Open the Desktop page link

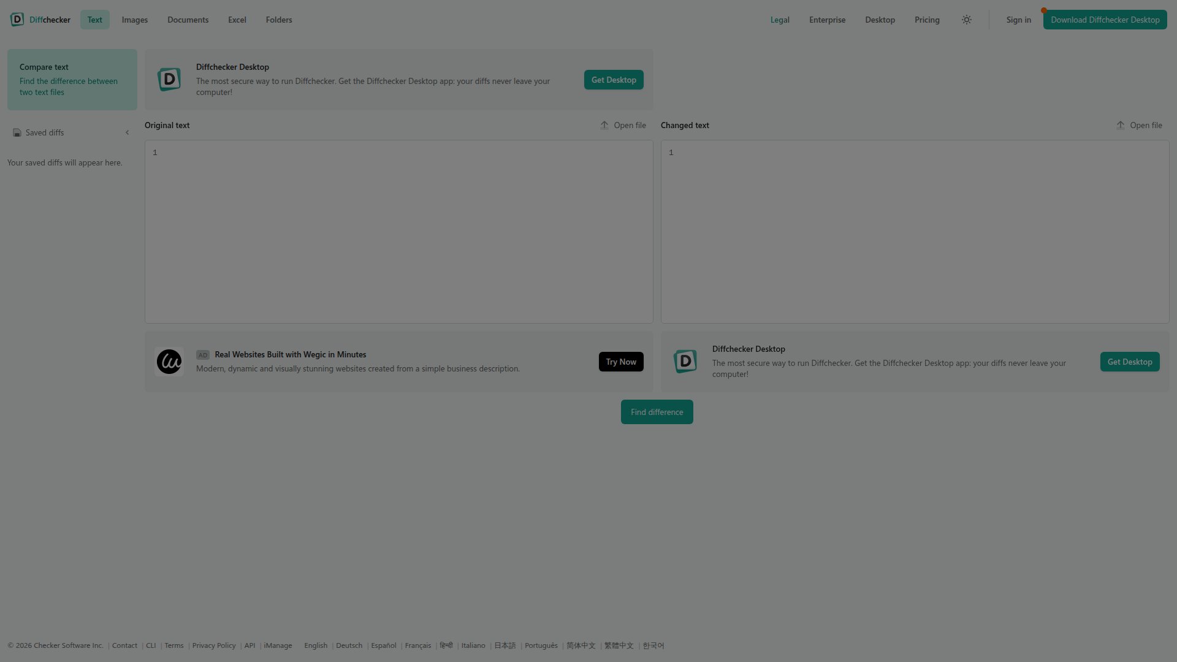880,20
